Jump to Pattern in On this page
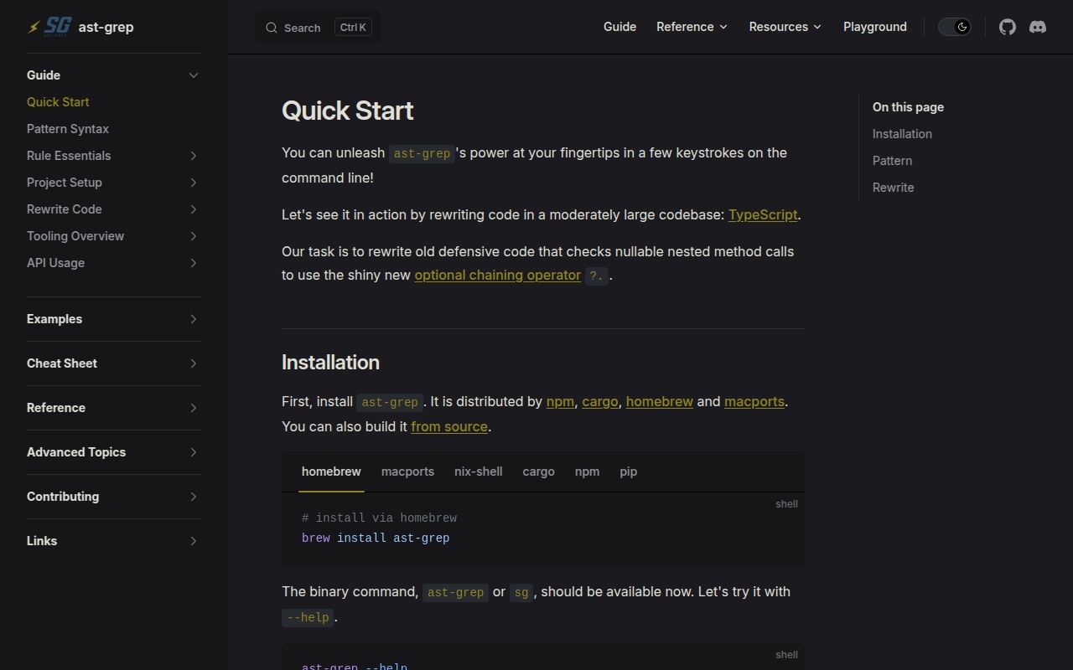This screenshot has height=670, width=1073. click(892, 161)
